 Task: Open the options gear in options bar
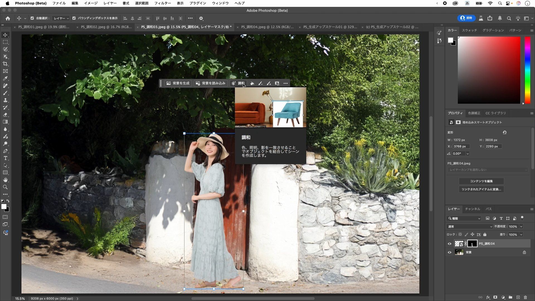click(x=201, y=18)
